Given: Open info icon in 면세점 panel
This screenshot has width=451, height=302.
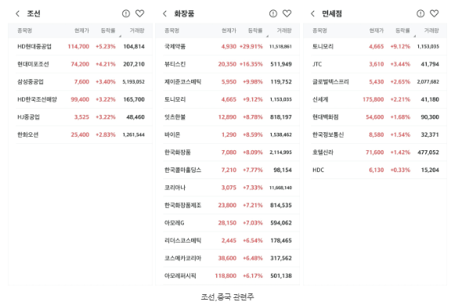Looking at the screenshot, I should [420, 13].
